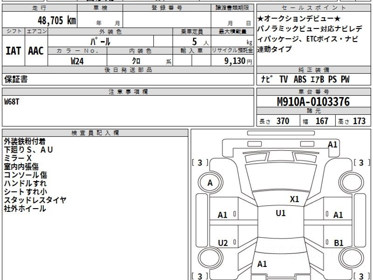Click the mileage value 48,705 km

coord(57,21)
